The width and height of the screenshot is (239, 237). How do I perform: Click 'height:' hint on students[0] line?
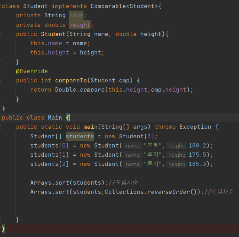click(x=176, y=146)
